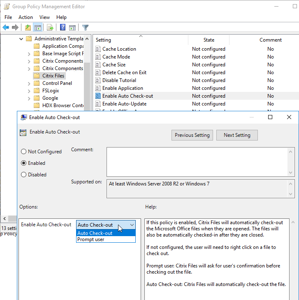Image resolution: width=299 pixels, height=300 pixels.
Task: Open help with the question mark icon
Action: pos(63,28)
